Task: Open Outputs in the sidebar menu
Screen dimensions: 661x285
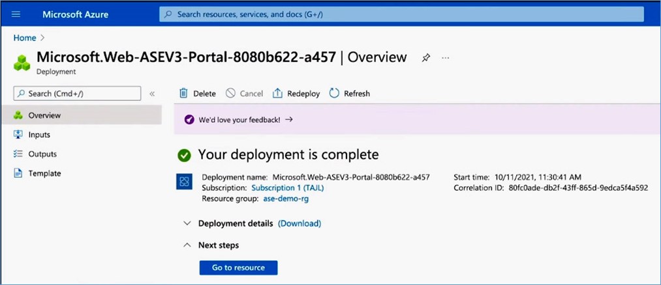Action: click(42, 154)
